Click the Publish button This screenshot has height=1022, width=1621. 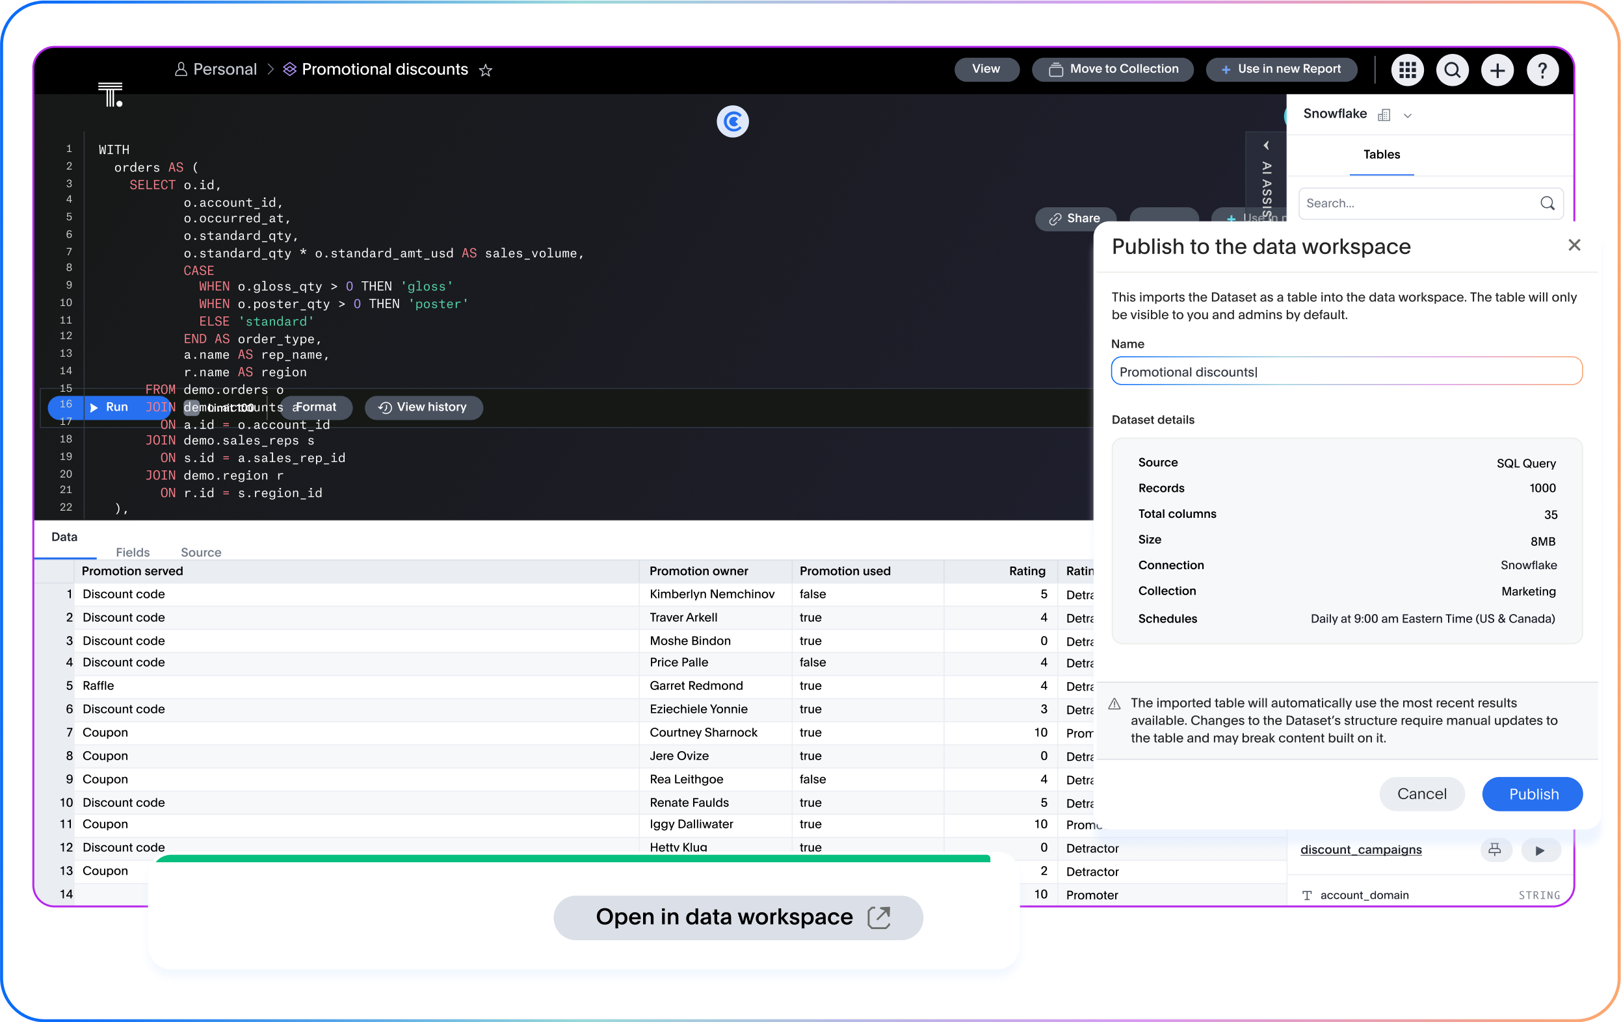pos(1532,794)
